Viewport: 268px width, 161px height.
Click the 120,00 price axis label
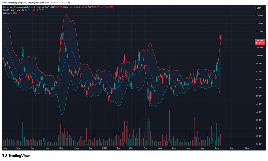(x=259, y=15)
